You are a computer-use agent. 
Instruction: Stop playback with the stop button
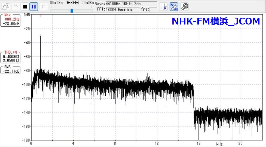pyautogui.click(x=25, y=6)
